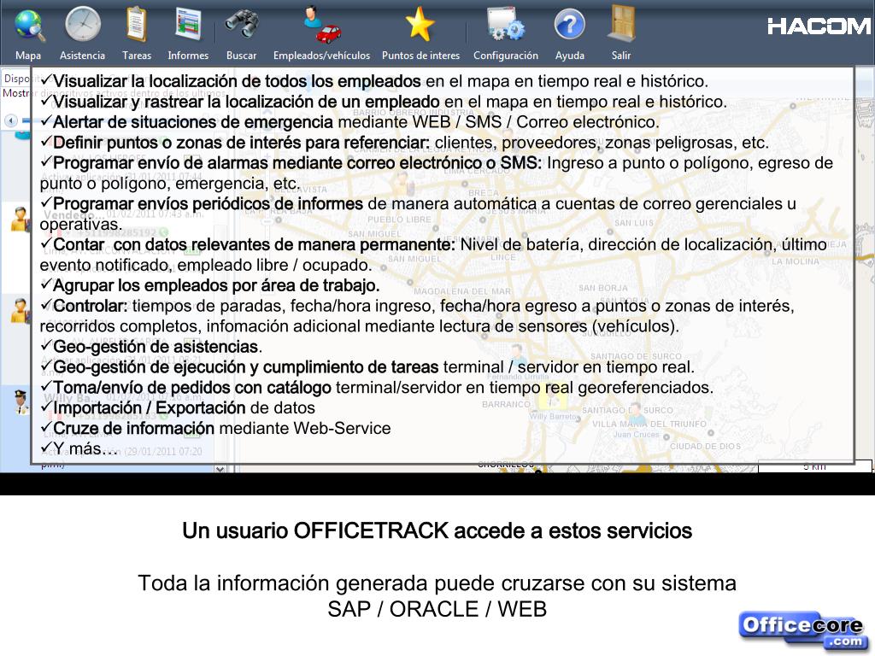Click the text 'Agrupar los empleados por área de trabajo.'
The image size is (875, 656).
coord(210,285)
